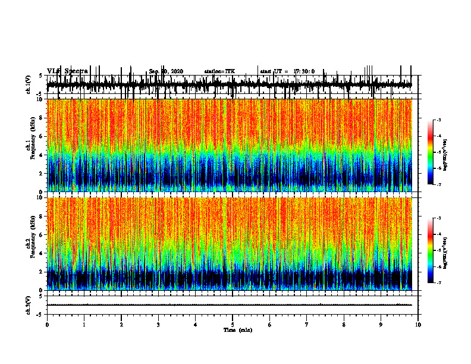471x364 pixels.
Task: Click the time axis tick label '3'
Action: [x=158, y=325]
